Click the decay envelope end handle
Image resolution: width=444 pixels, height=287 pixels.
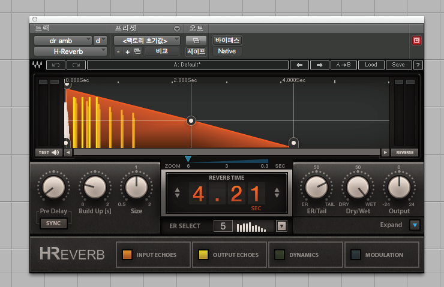(293, 143)
